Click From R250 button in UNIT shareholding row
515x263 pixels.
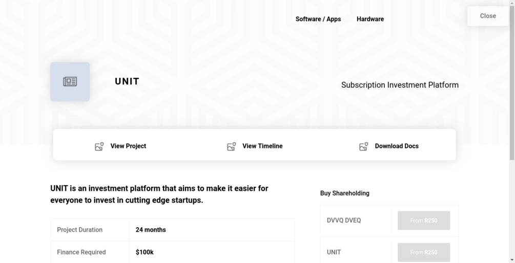click(x=424, y=252)
